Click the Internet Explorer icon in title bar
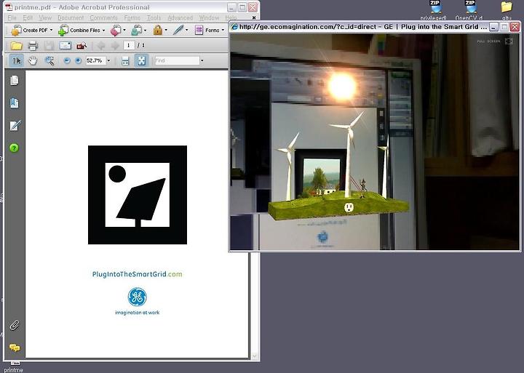Screen dimensions: 524x373 [x=234, y=27]
